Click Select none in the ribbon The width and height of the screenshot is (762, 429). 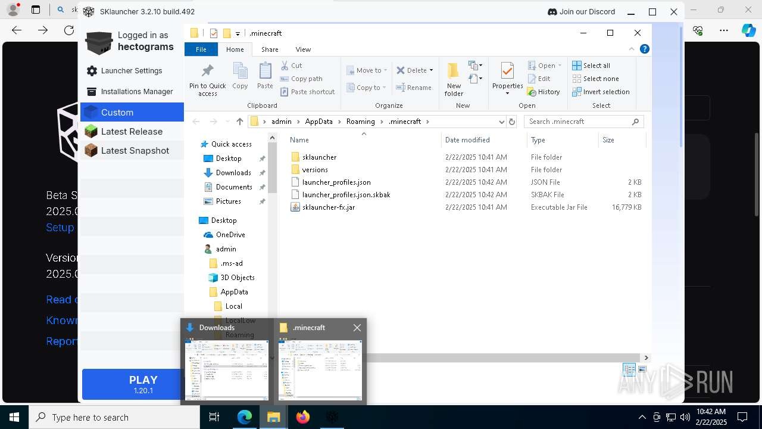(x=595, y=79)
